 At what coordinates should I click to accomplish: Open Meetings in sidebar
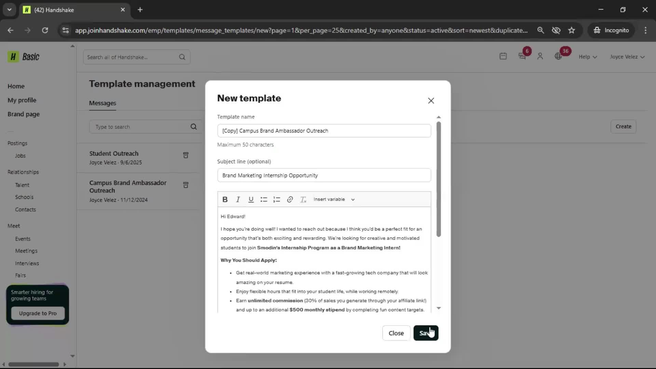coord(26,251)
